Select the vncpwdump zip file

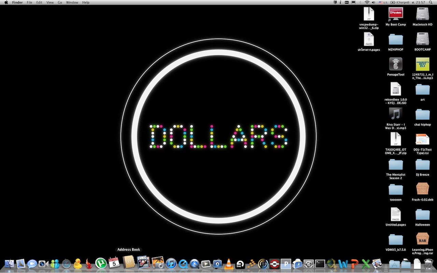point(369,14)
